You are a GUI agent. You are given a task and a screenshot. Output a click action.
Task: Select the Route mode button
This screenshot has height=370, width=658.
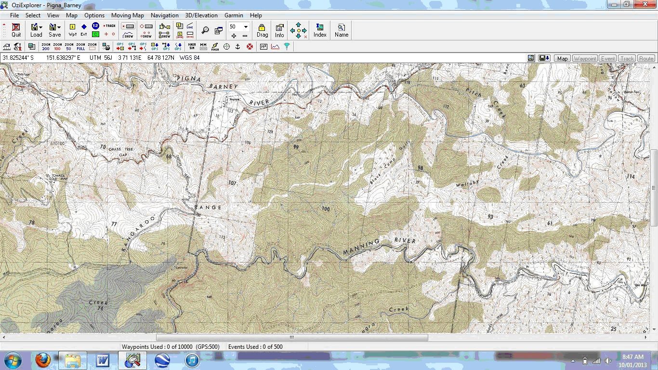click(646, 58)
